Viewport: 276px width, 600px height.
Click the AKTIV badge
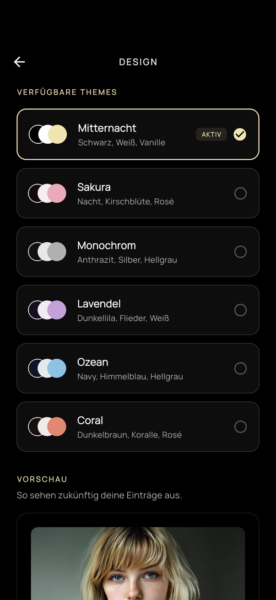pos(211,135)
